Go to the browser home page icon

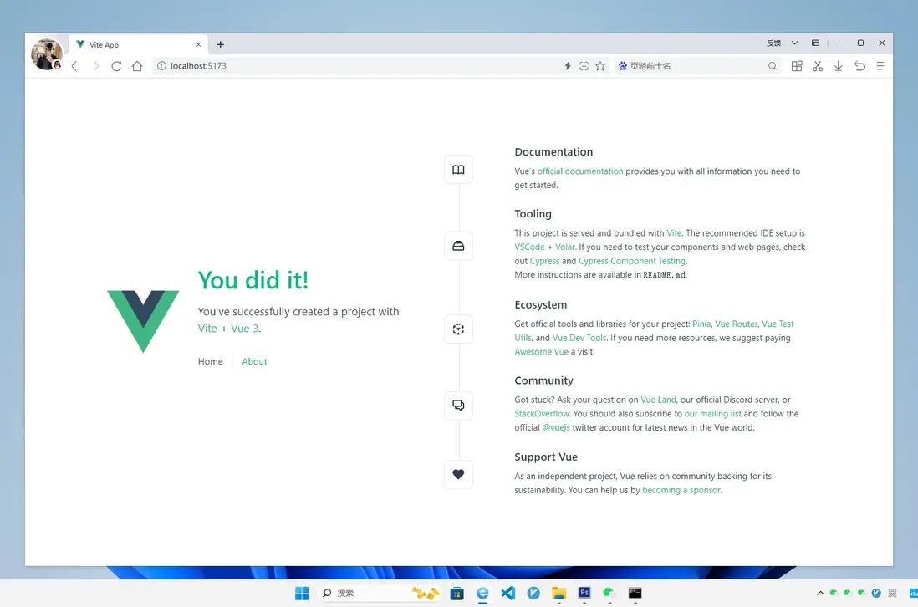pyautogui.click(x=137, y=66)
